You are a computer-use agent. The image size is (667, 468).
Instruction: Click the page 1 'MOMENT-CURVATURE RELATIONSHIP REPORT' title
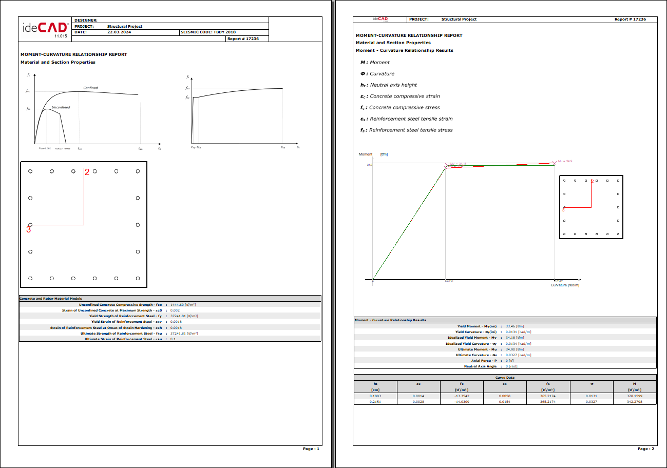74,54
